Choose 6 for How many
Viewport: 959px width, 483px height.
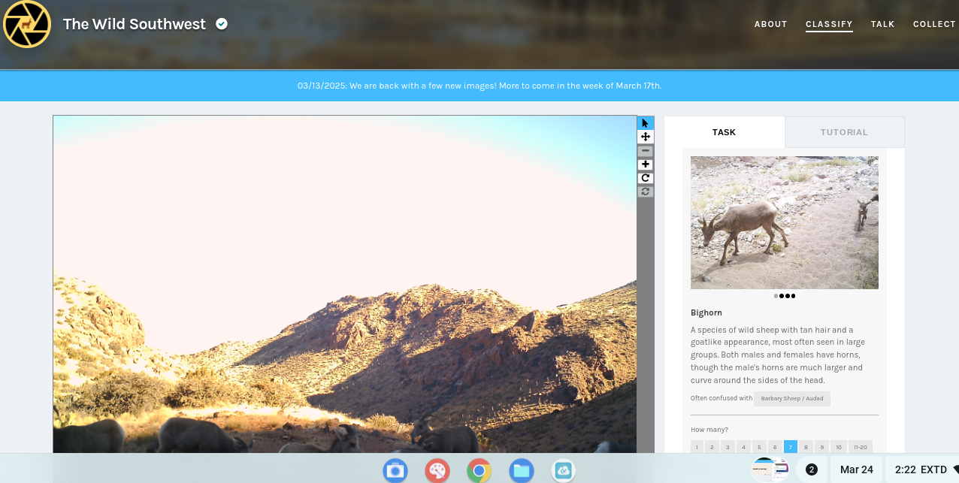pyautogui.click(x=775, y=447)
